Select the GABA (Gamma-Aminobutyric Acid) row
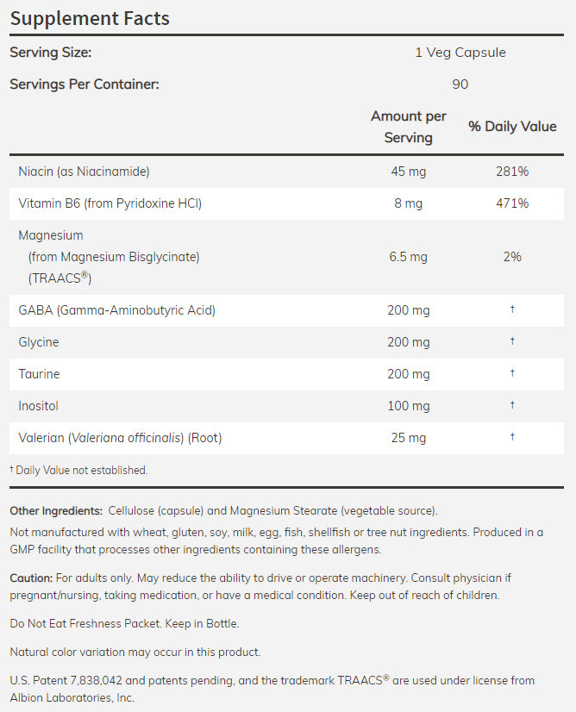This screenshot has height=712, width=576. [x=116, y=310]
